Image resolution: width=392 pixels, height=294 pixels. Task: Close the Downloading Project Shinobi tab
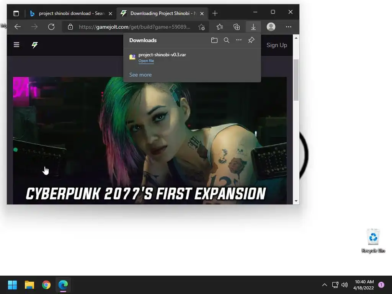coord(202,13)
